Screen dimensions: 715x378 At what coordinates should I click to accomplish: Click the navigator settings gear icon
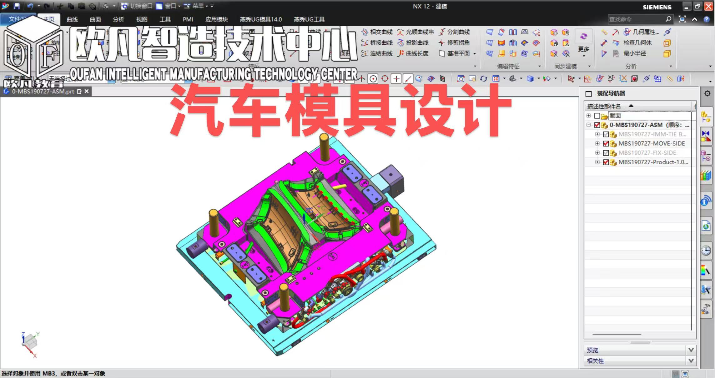[707, 93]
